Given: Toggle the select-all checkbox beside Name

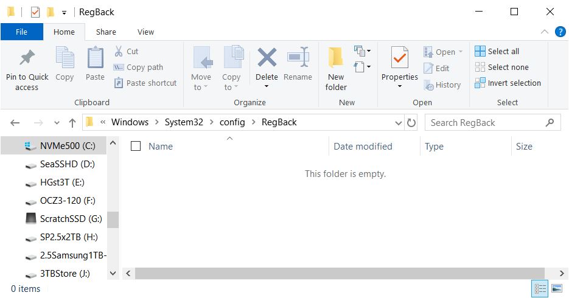Looking at the screenshot, I should (x=135, y=146).
